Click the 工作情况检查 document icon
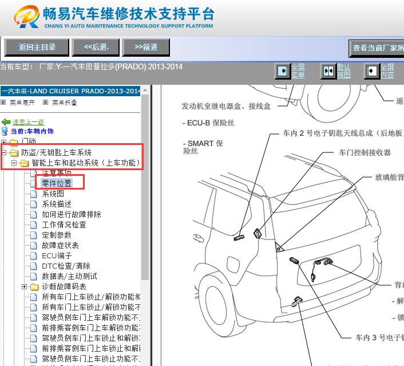 tap(34, 225)
